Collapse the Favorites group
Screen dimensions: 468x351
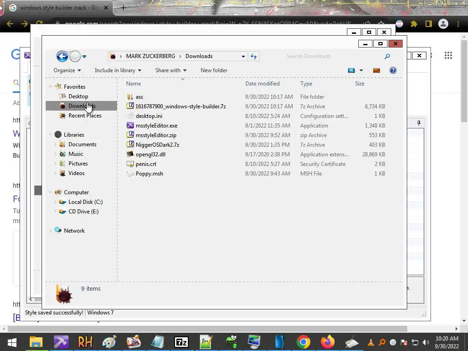(50, 86)
